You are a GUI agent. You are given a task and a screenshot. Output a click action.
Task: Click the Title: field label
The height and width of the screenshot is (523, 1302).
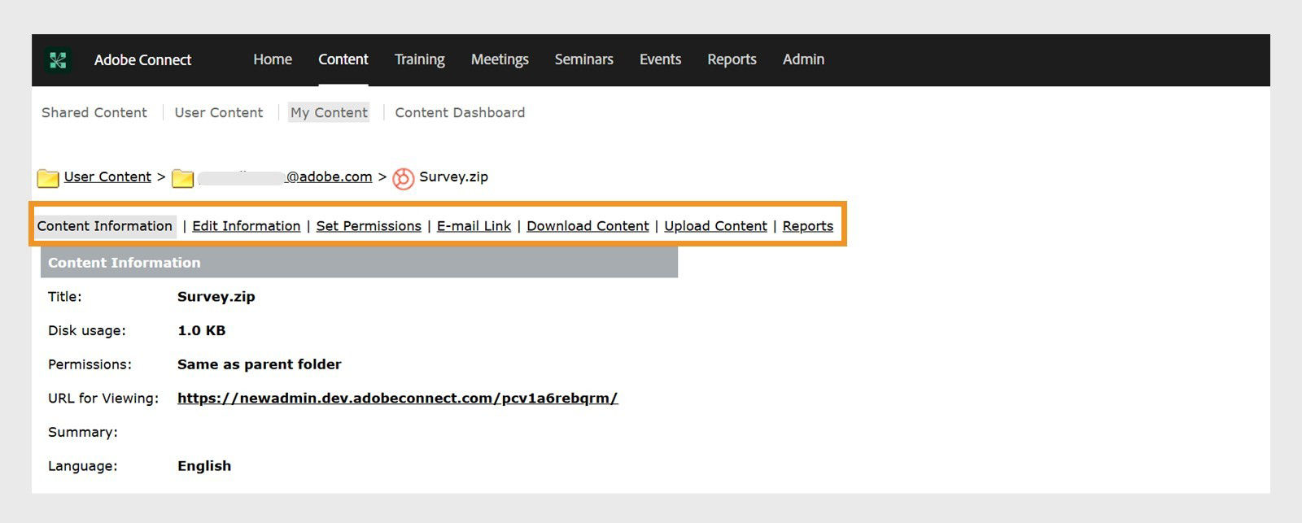click(65, 297)
